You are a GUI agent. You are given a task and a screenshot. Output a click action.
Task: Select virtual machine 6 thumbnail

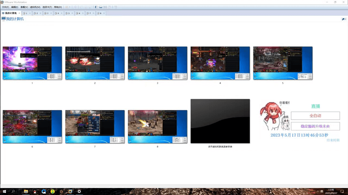coord(32,127)
